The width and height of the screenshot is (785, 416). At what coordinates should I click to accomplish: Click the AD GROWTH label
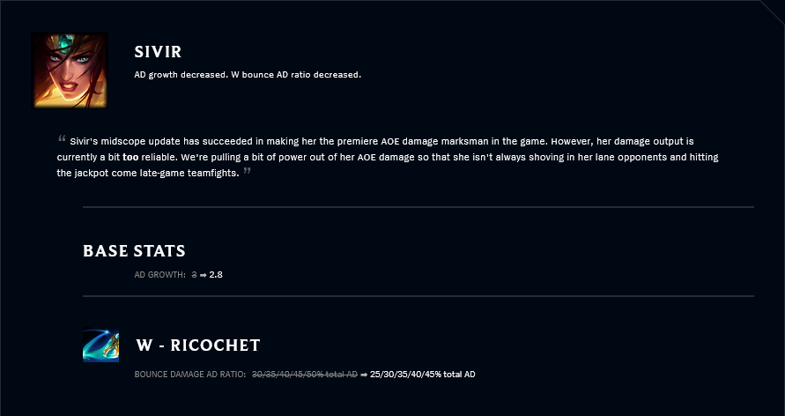pyautogui.click(x=160, y=275)
